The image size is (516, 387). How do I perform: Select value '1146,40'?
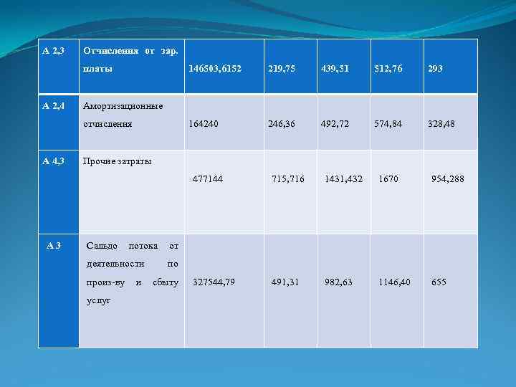click(x=394, y=282)
